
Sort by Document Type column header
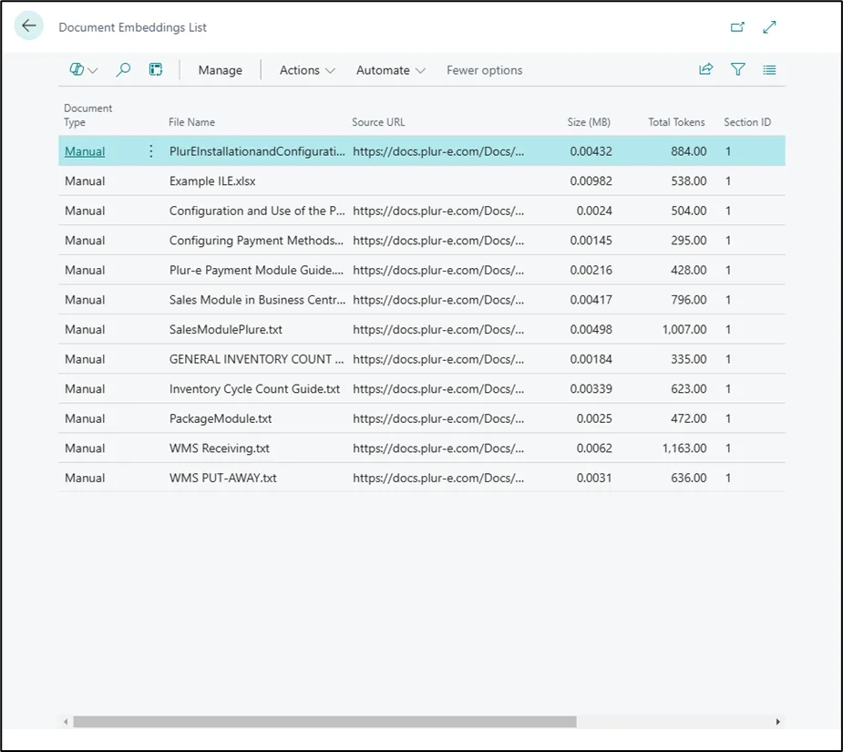coord(88,115)
